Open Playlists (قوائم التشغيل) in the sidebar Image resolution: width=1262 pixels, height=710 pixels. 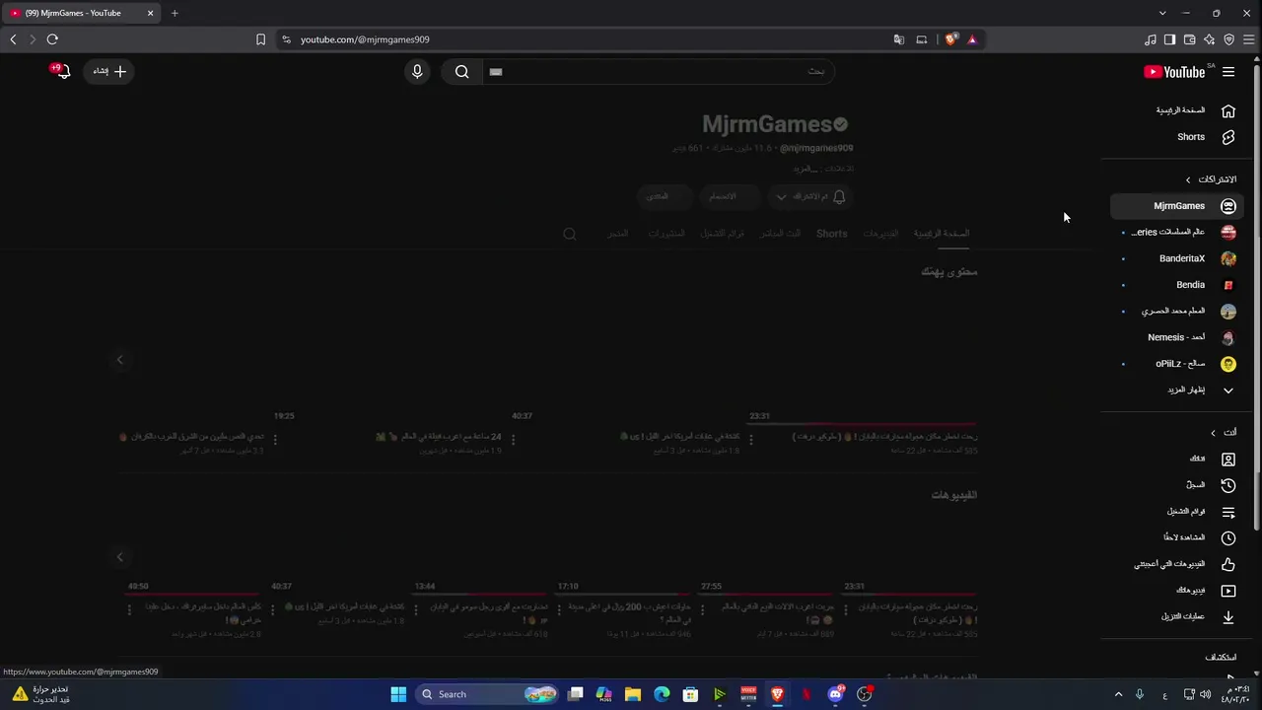click(x=1179, y=512)
